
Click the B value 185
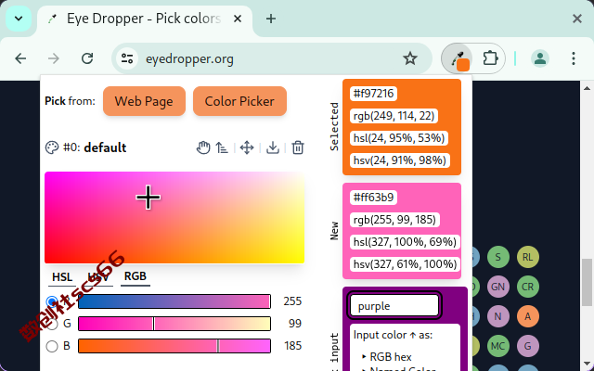(293, 346)
